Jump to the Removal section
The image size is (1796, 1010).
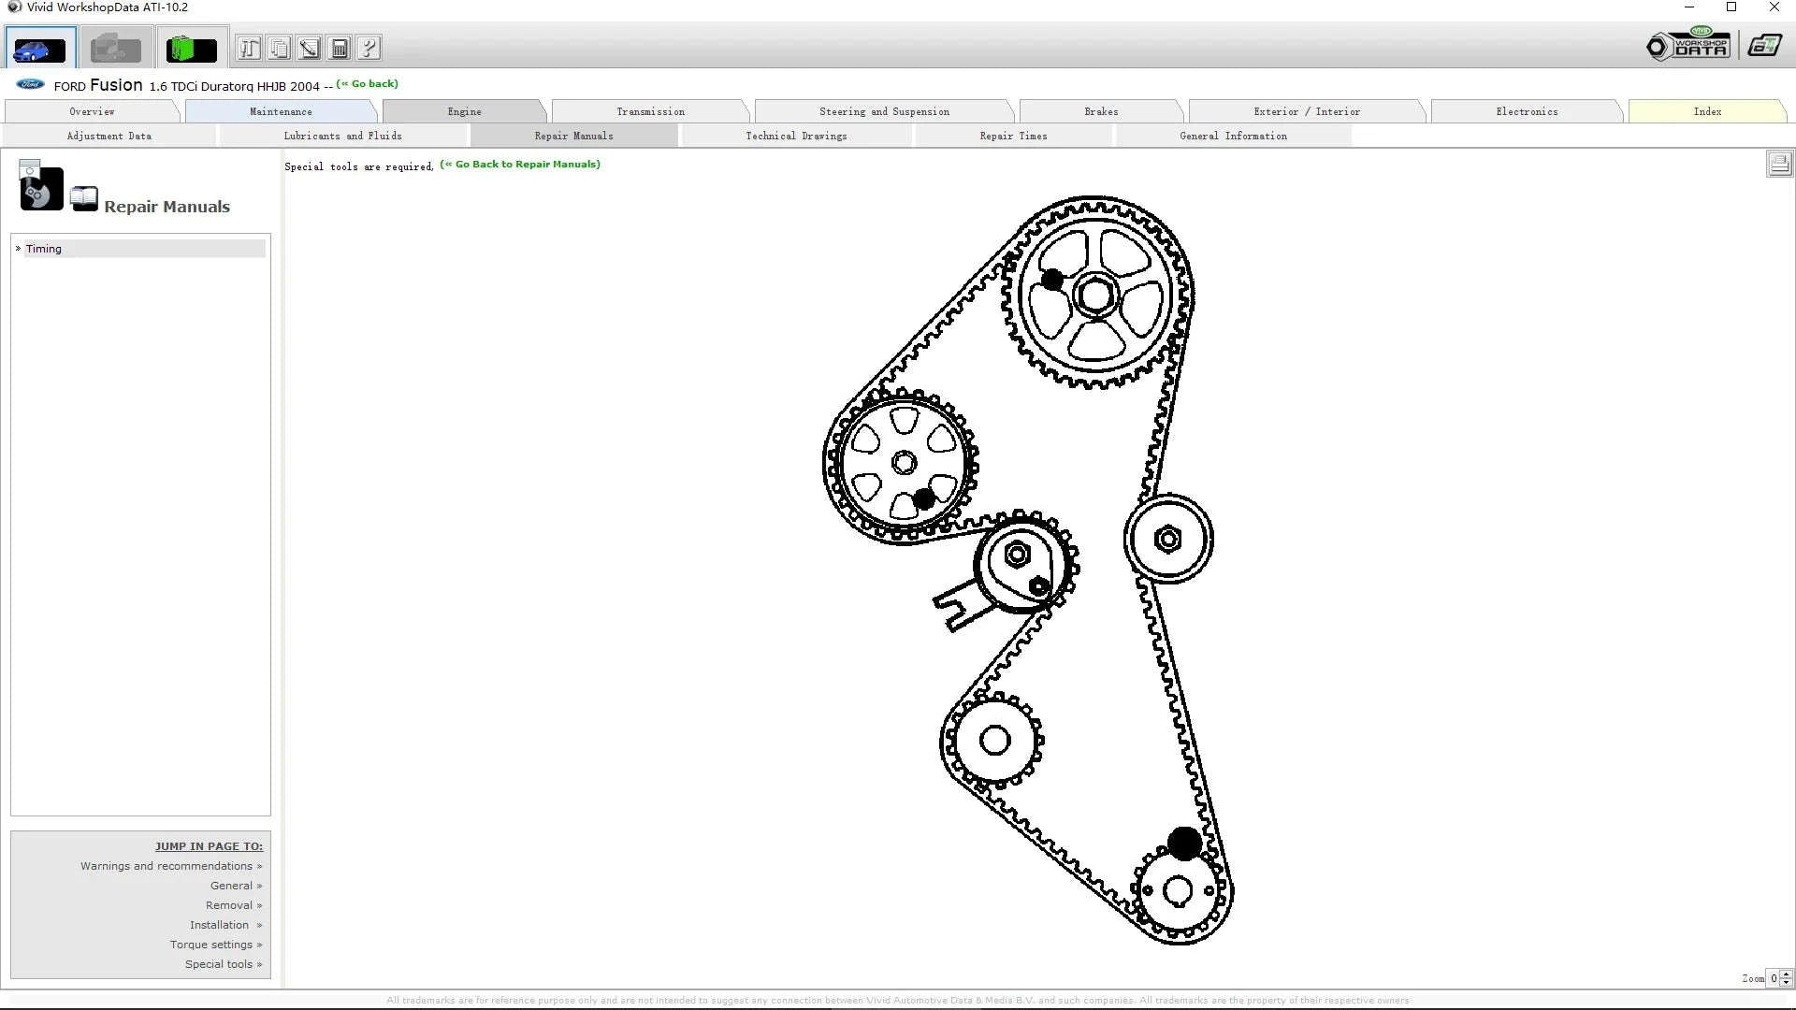(231, 904)
